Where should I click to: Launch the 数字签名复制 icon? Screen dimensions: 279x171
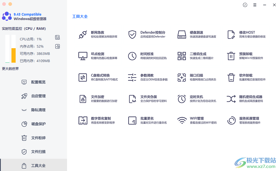[83, 121]
